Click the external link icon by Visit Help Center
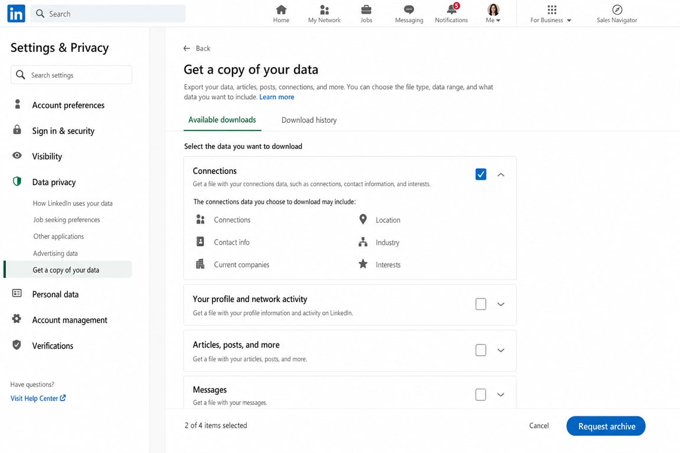680x453 pixels. click(x=63, y=398)
